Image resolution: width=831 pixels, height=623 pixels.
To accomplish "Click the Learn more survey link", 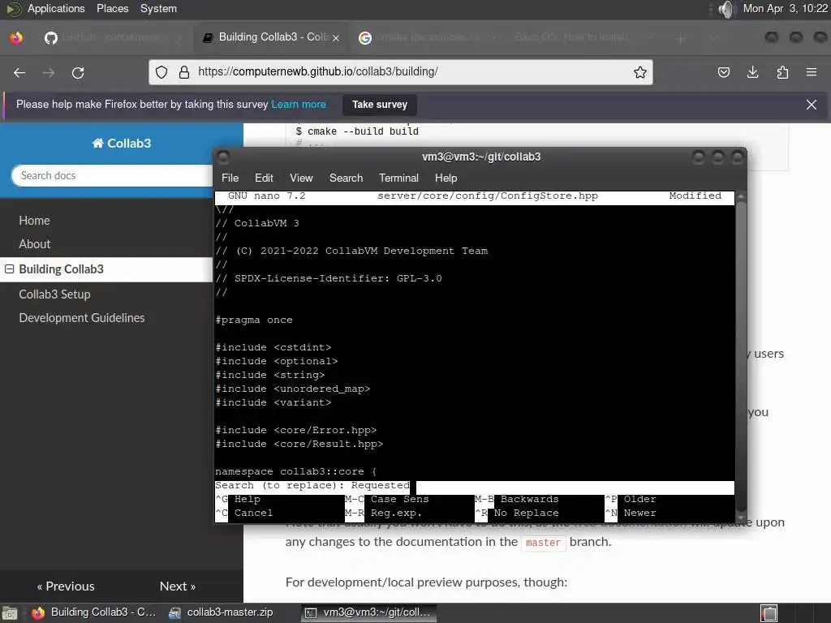I will tap(299, 105).
